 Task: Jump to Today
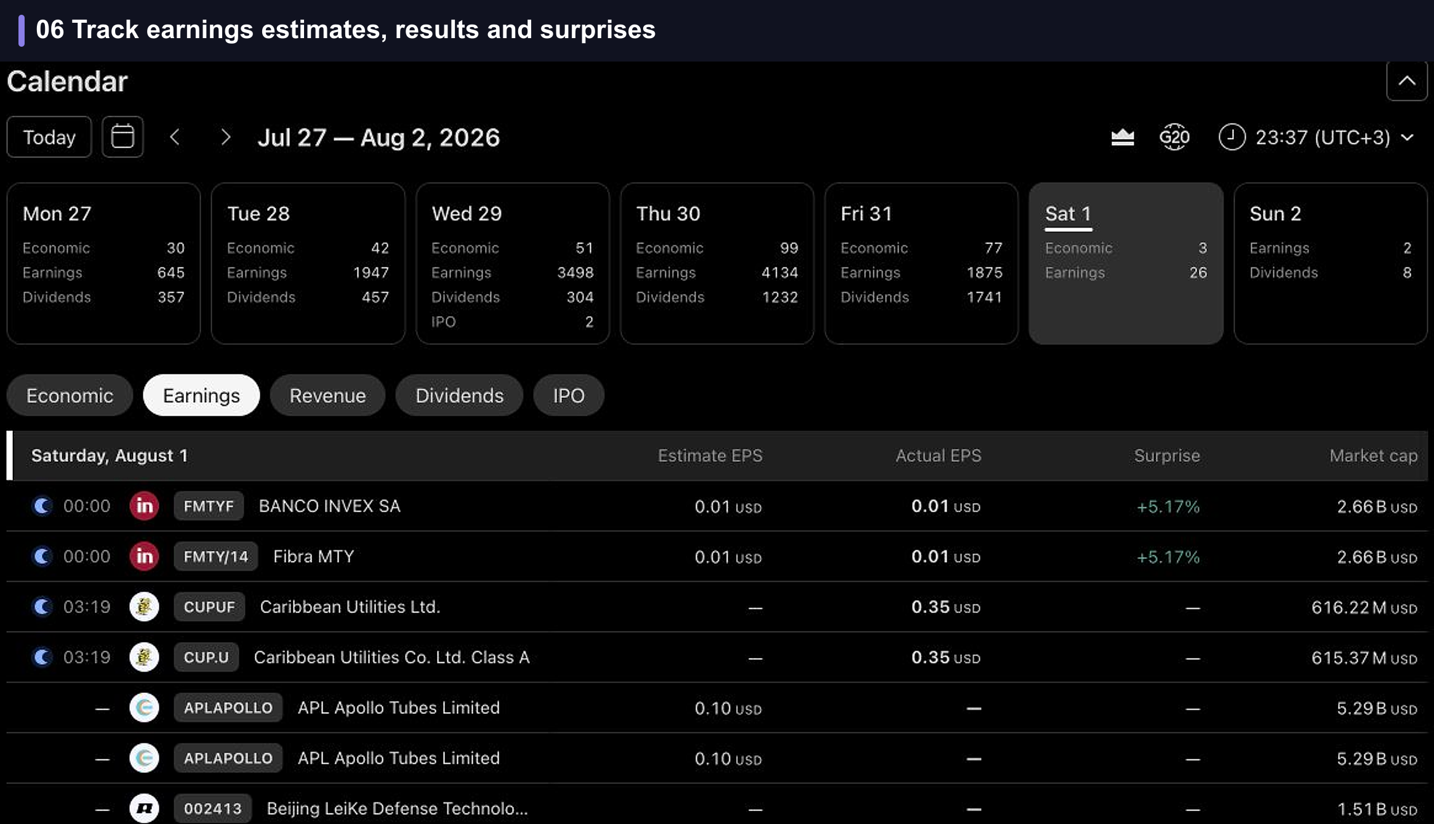tap(49, 137)
